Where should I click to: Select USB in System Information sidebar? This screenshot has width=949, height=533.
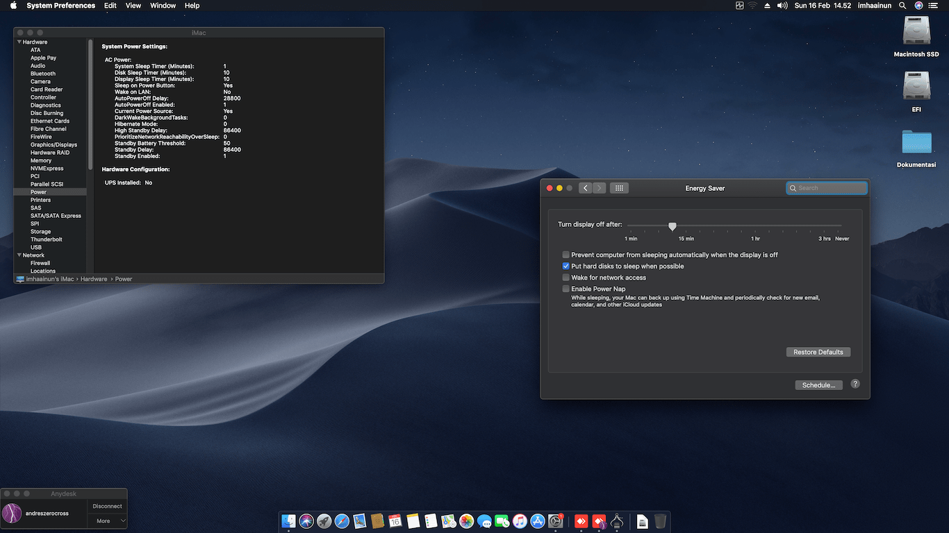pos(36,248)
